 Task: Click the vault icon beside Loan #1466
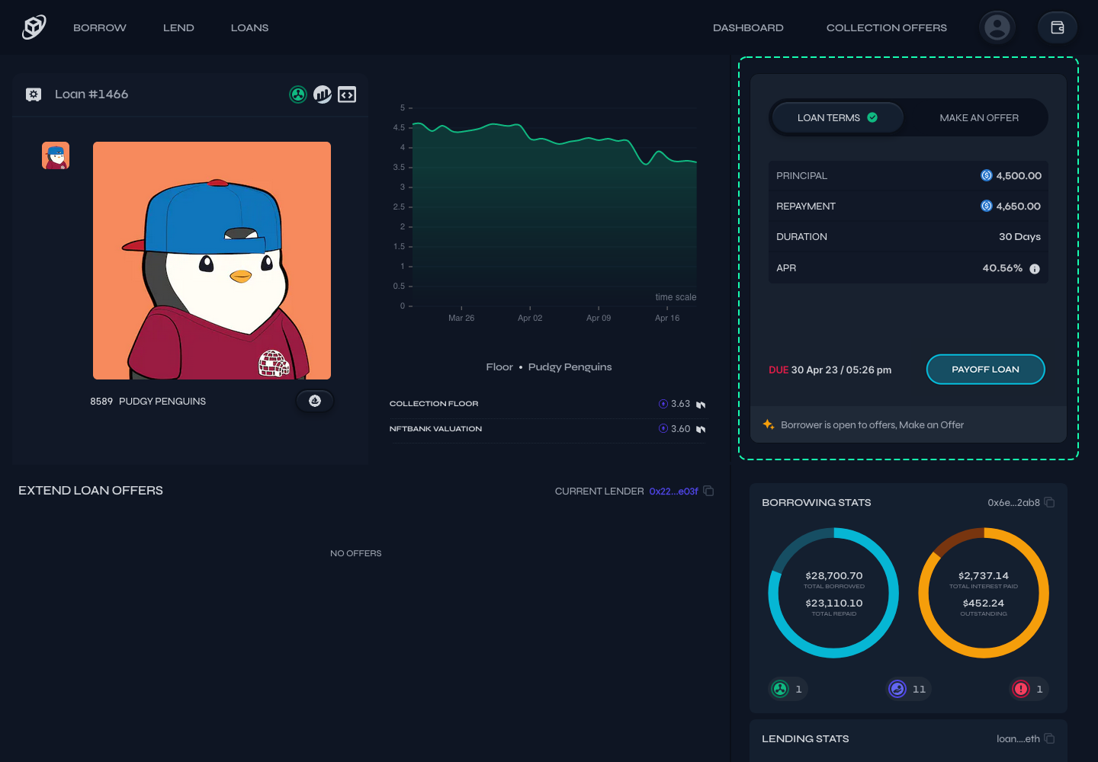click(34, 94)
